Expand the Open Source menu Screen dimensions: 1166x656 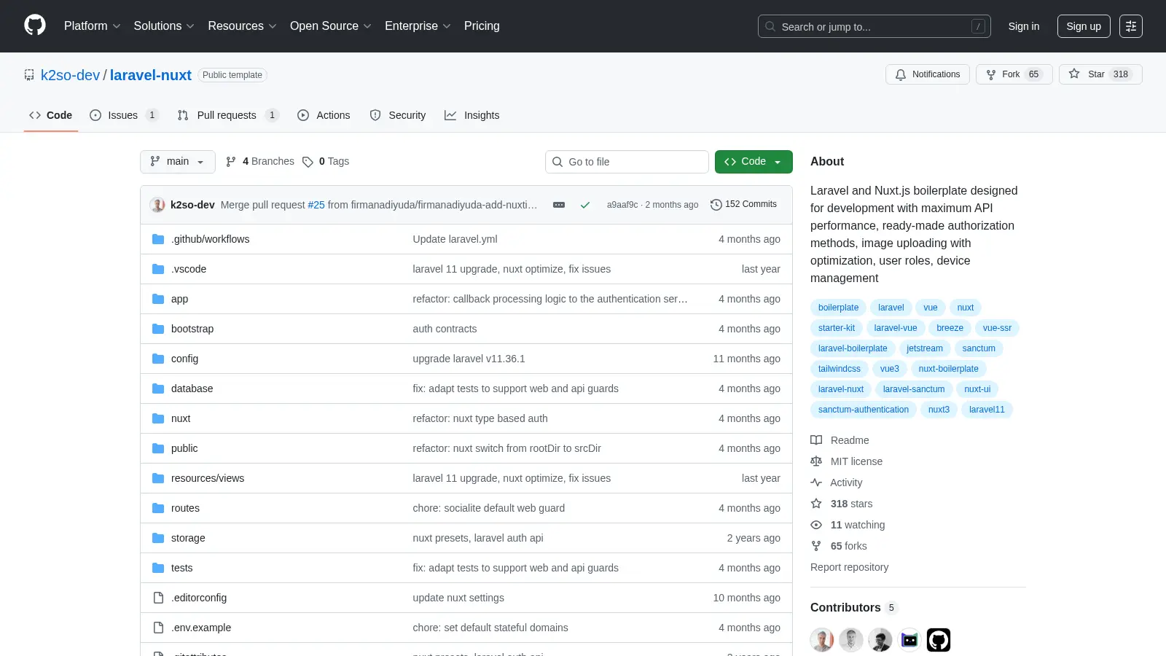(x=331, y=26)
